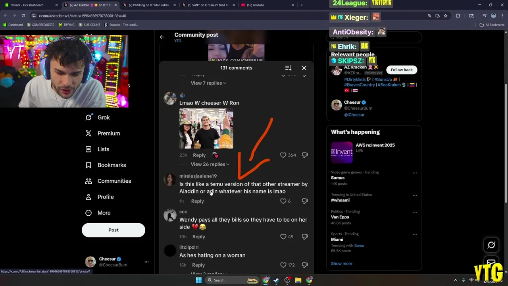The height and width of the screenshot is (286, 508).
Task: Reply to mirelesjaelene19's comment
Action: 197,201
